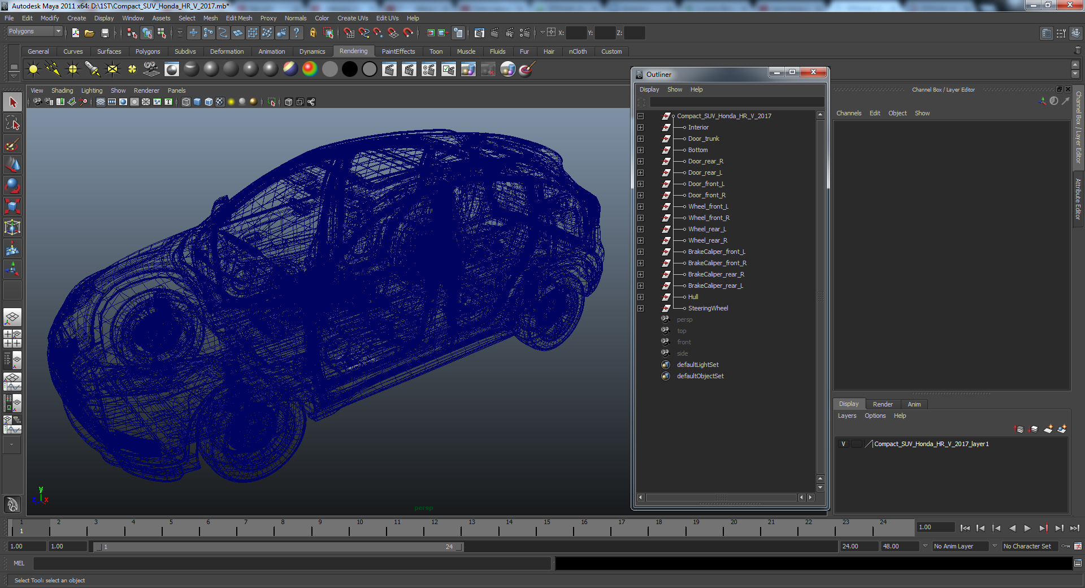Create a new scene from status line
Viewport: 1085px width, 588px height.
pos(75,33)
